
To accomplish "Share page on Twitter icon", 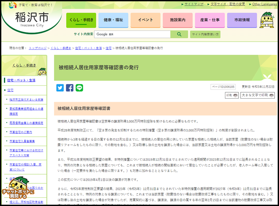I will pyautogui.click(x=60, y=88).
